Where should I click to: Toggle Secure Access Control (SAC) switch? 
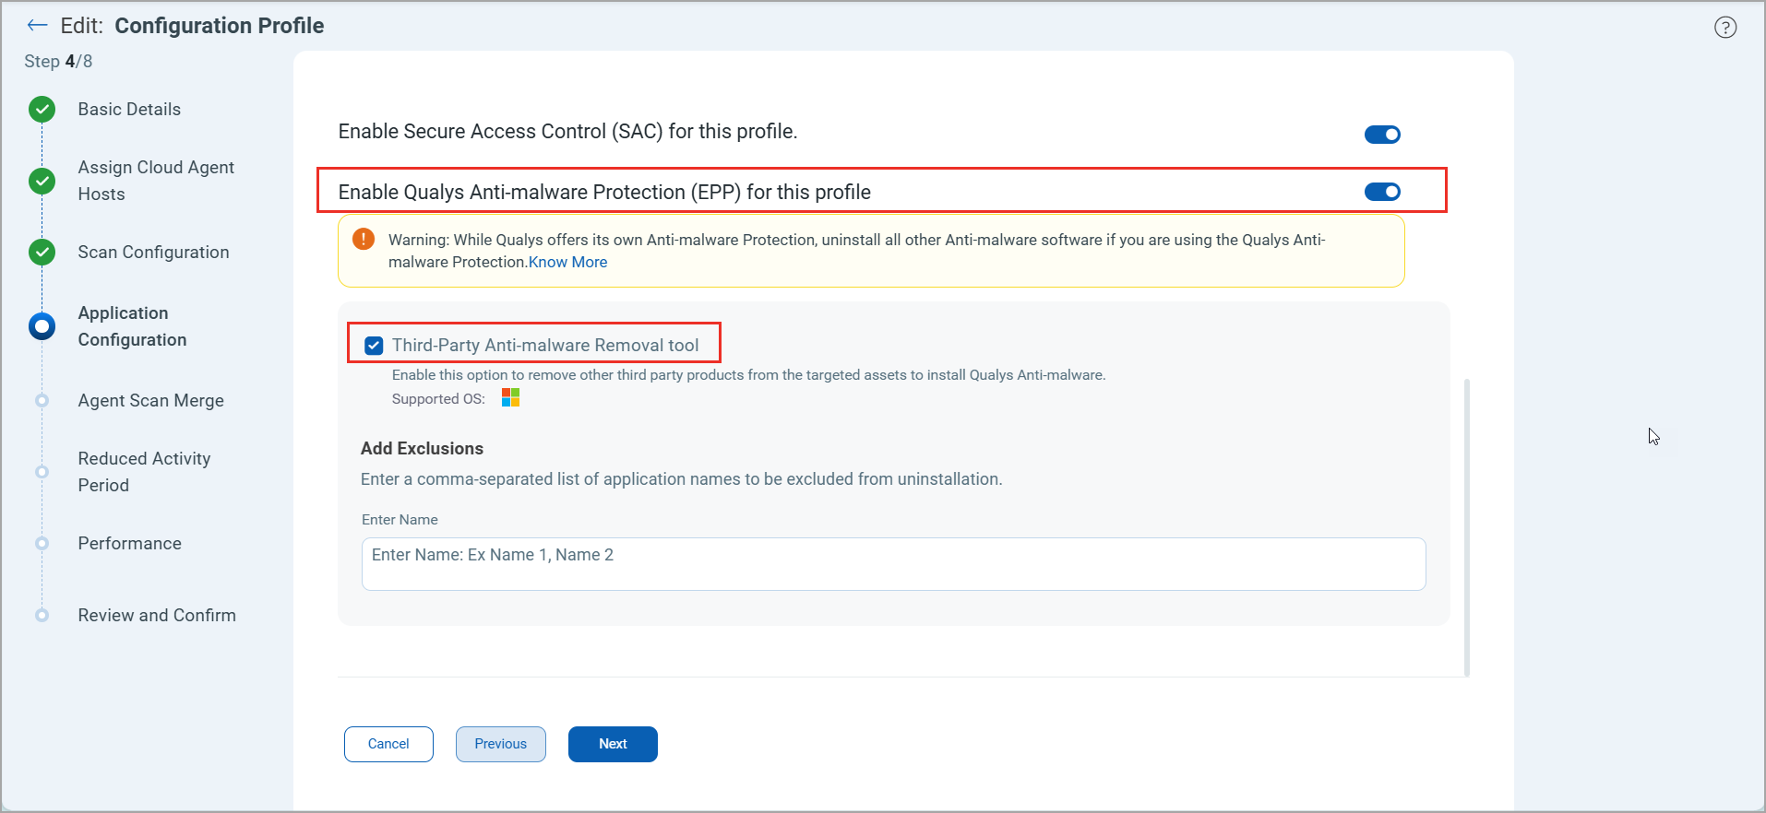[1382, 135]
